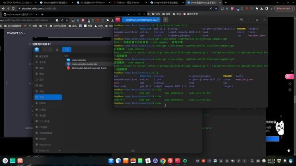Open the VPN bookmark folder
This screenshot has width=296, height=166.
point(156,14)
